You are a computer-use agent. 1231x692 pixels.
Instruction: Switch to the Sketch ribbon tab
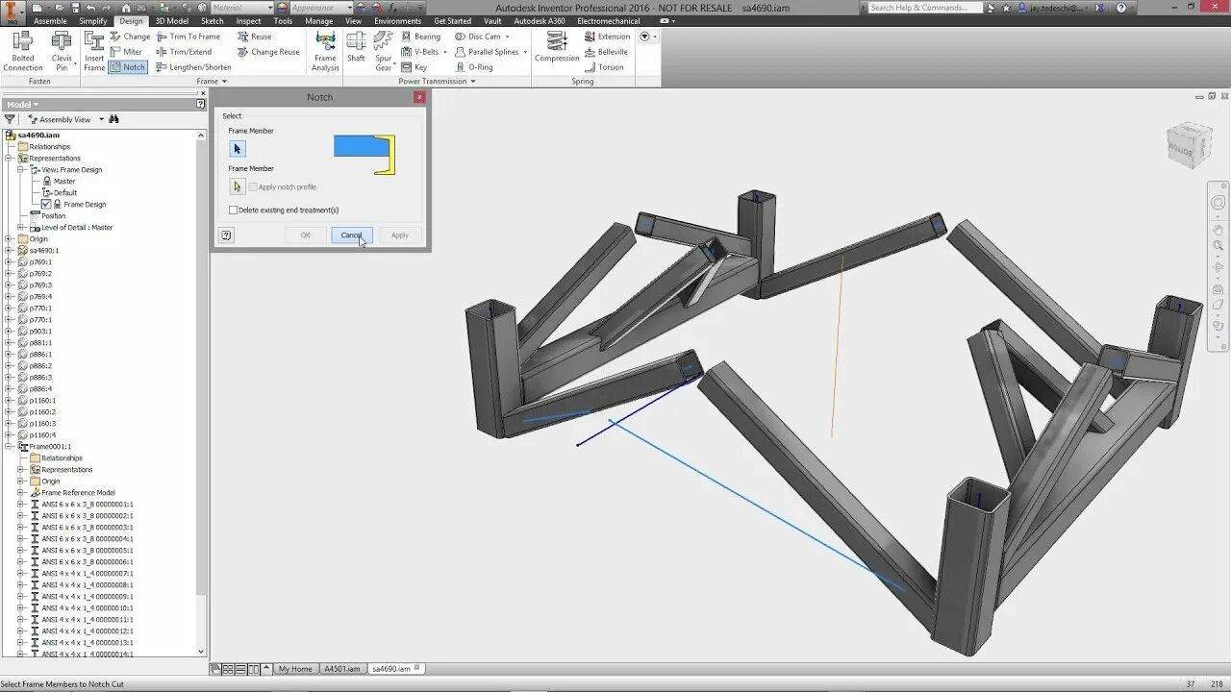pos(212,21)
